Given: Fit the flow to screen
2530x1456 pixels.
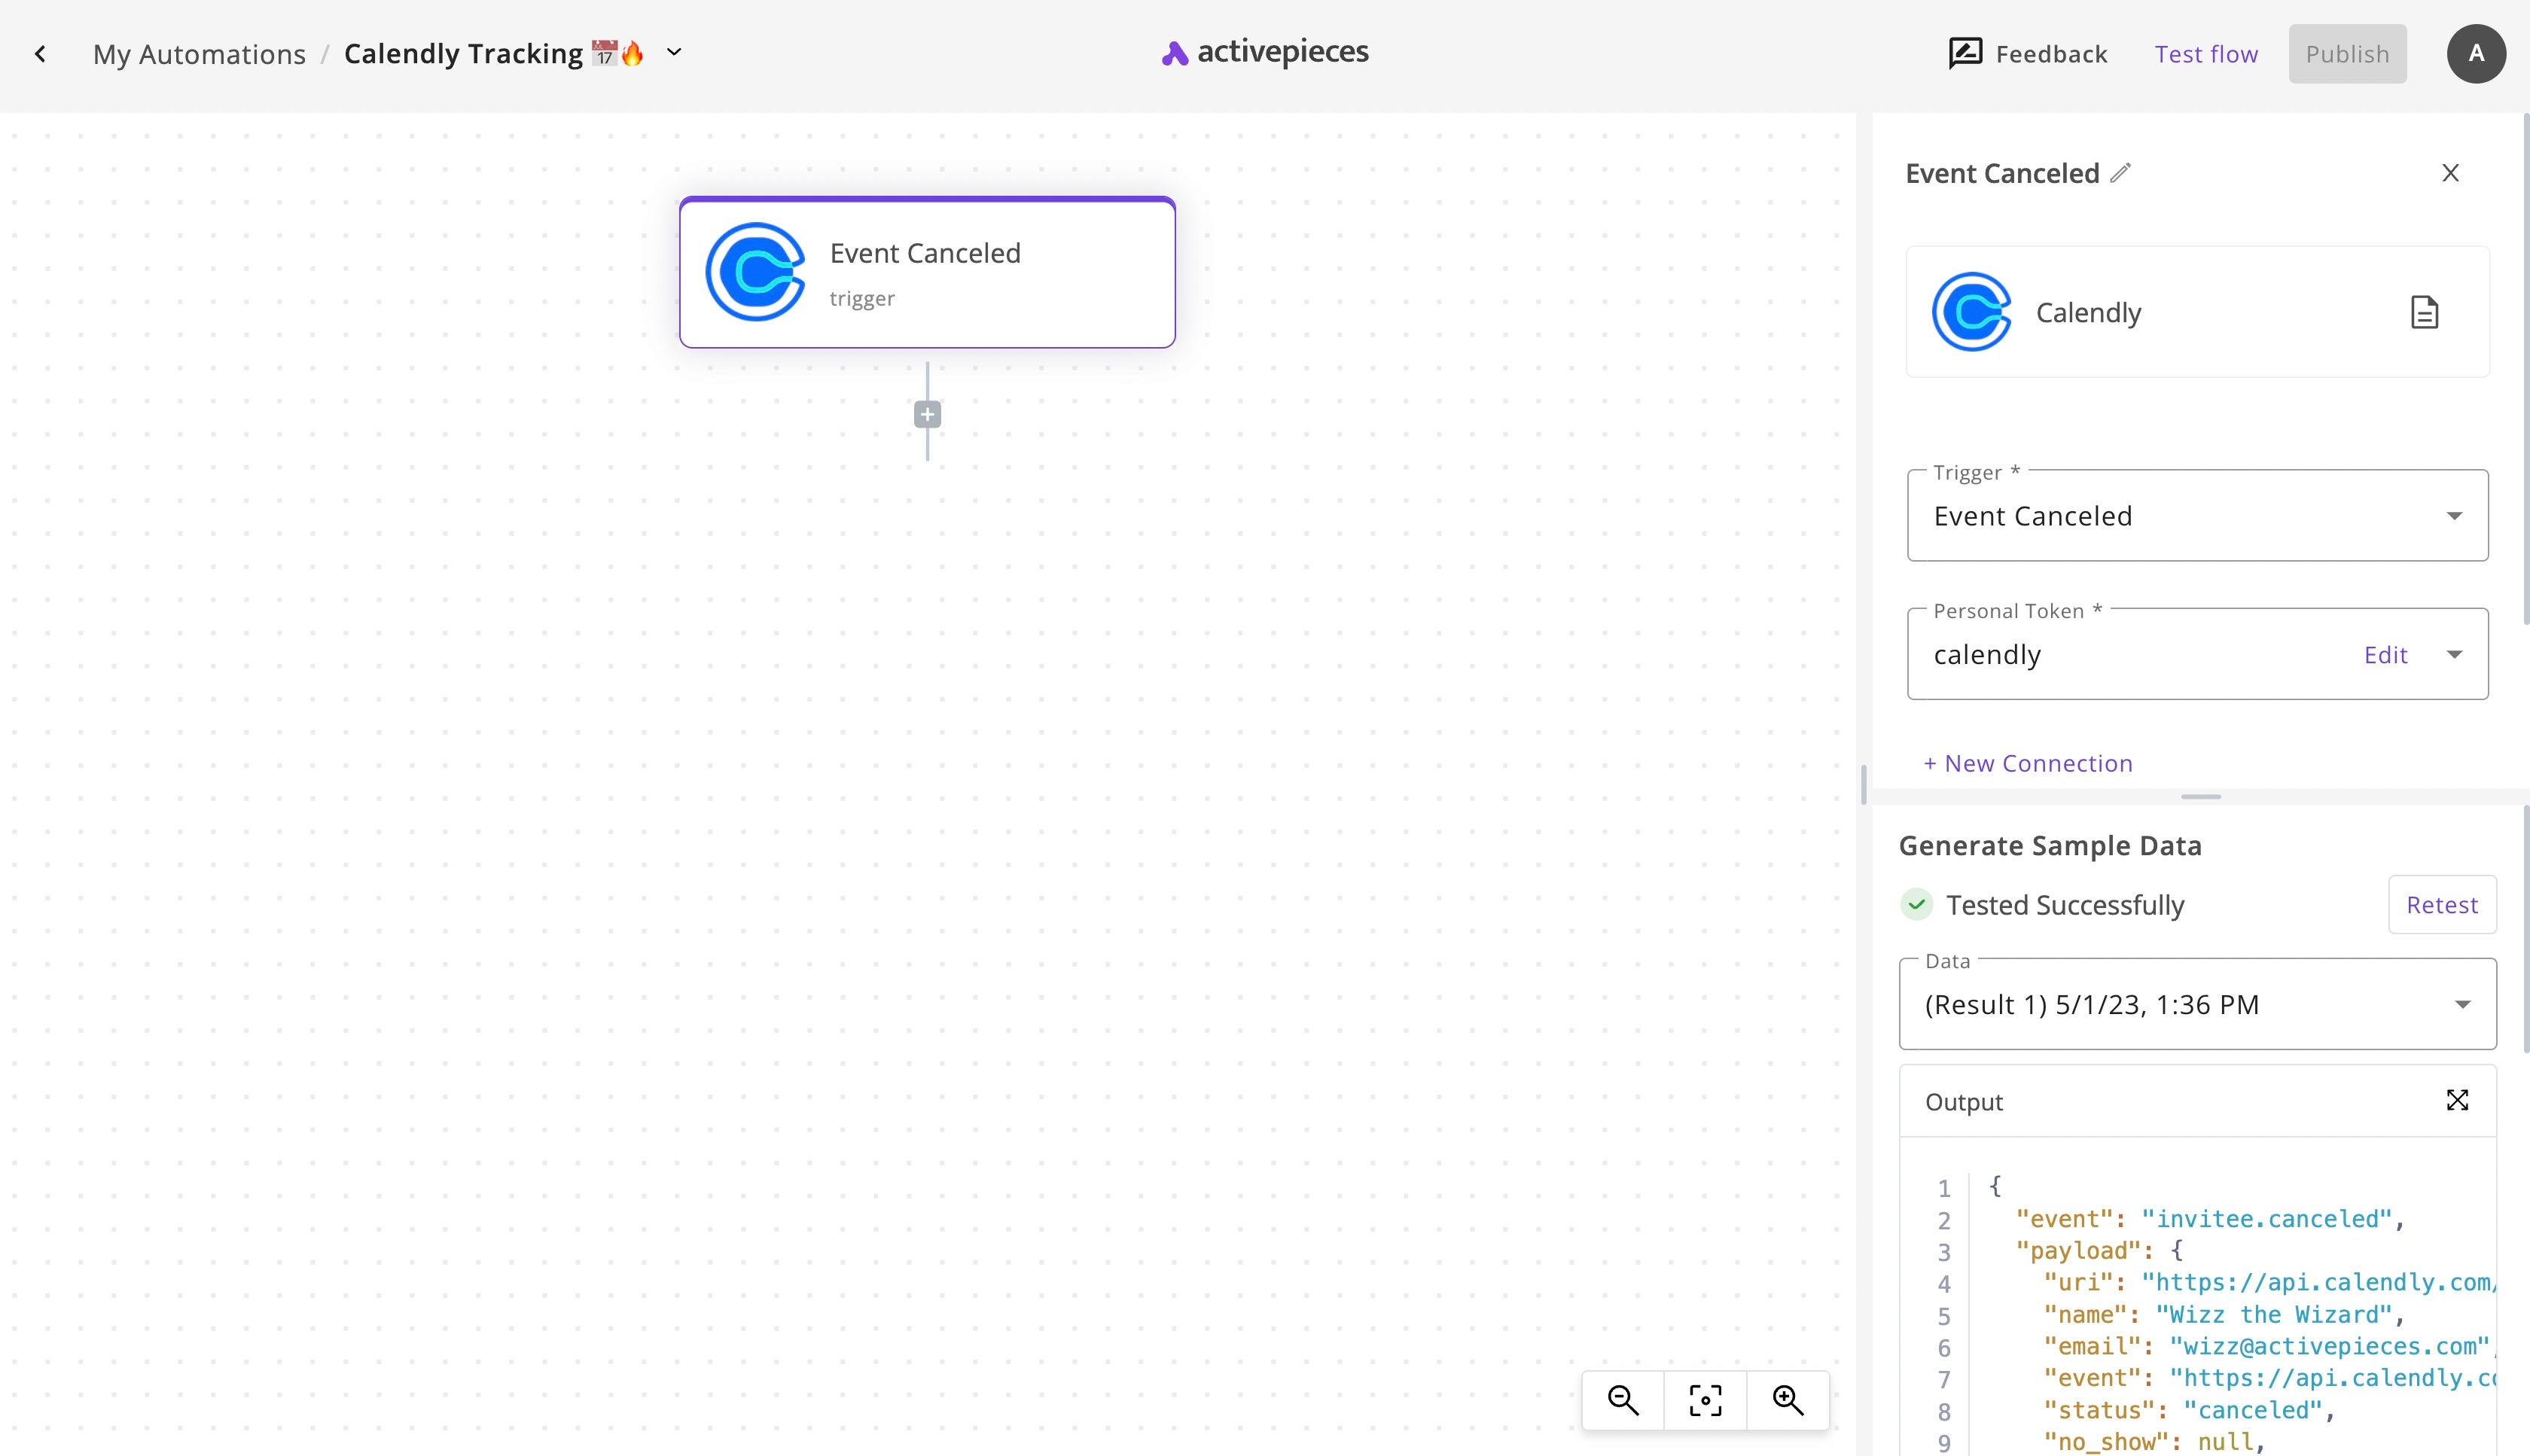Looking at the screenshot, I should [x=1705, y=1400].
